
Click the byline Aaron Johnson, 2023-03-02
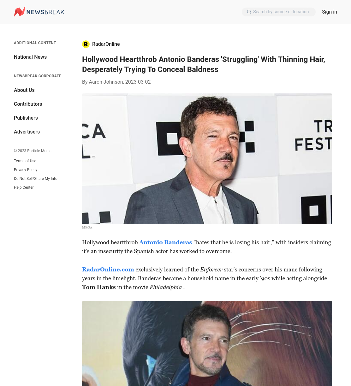[x=116, y=82]
